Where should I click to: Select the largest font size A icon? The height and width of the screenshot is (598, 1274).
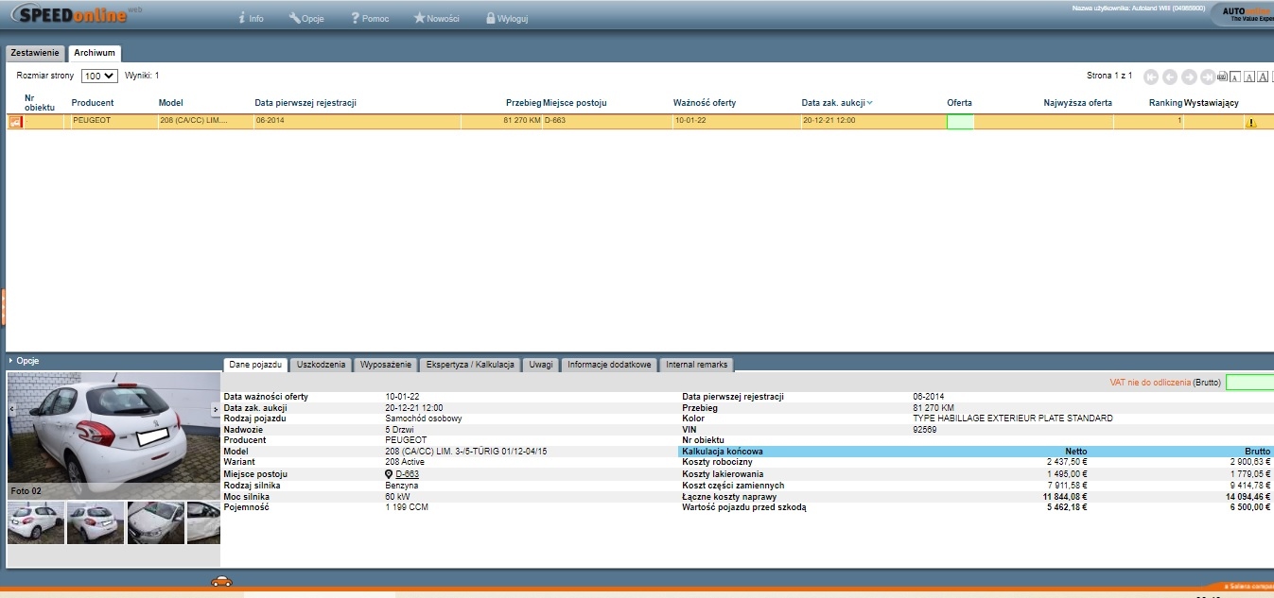(1263, 77)
